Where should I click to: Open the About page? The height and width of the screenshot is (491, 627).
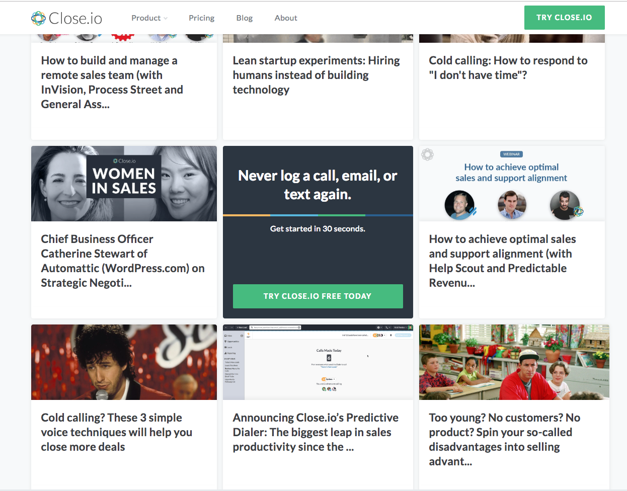(286, 18)
